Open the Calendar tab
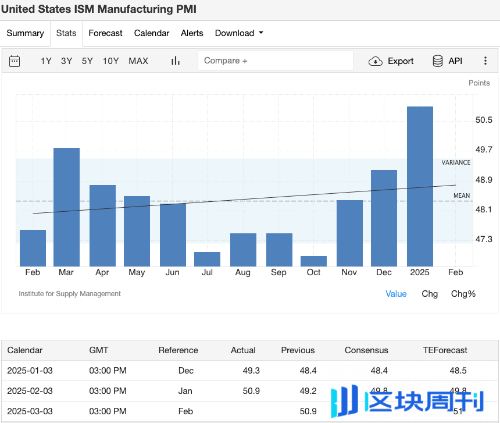 pos(152,33)
